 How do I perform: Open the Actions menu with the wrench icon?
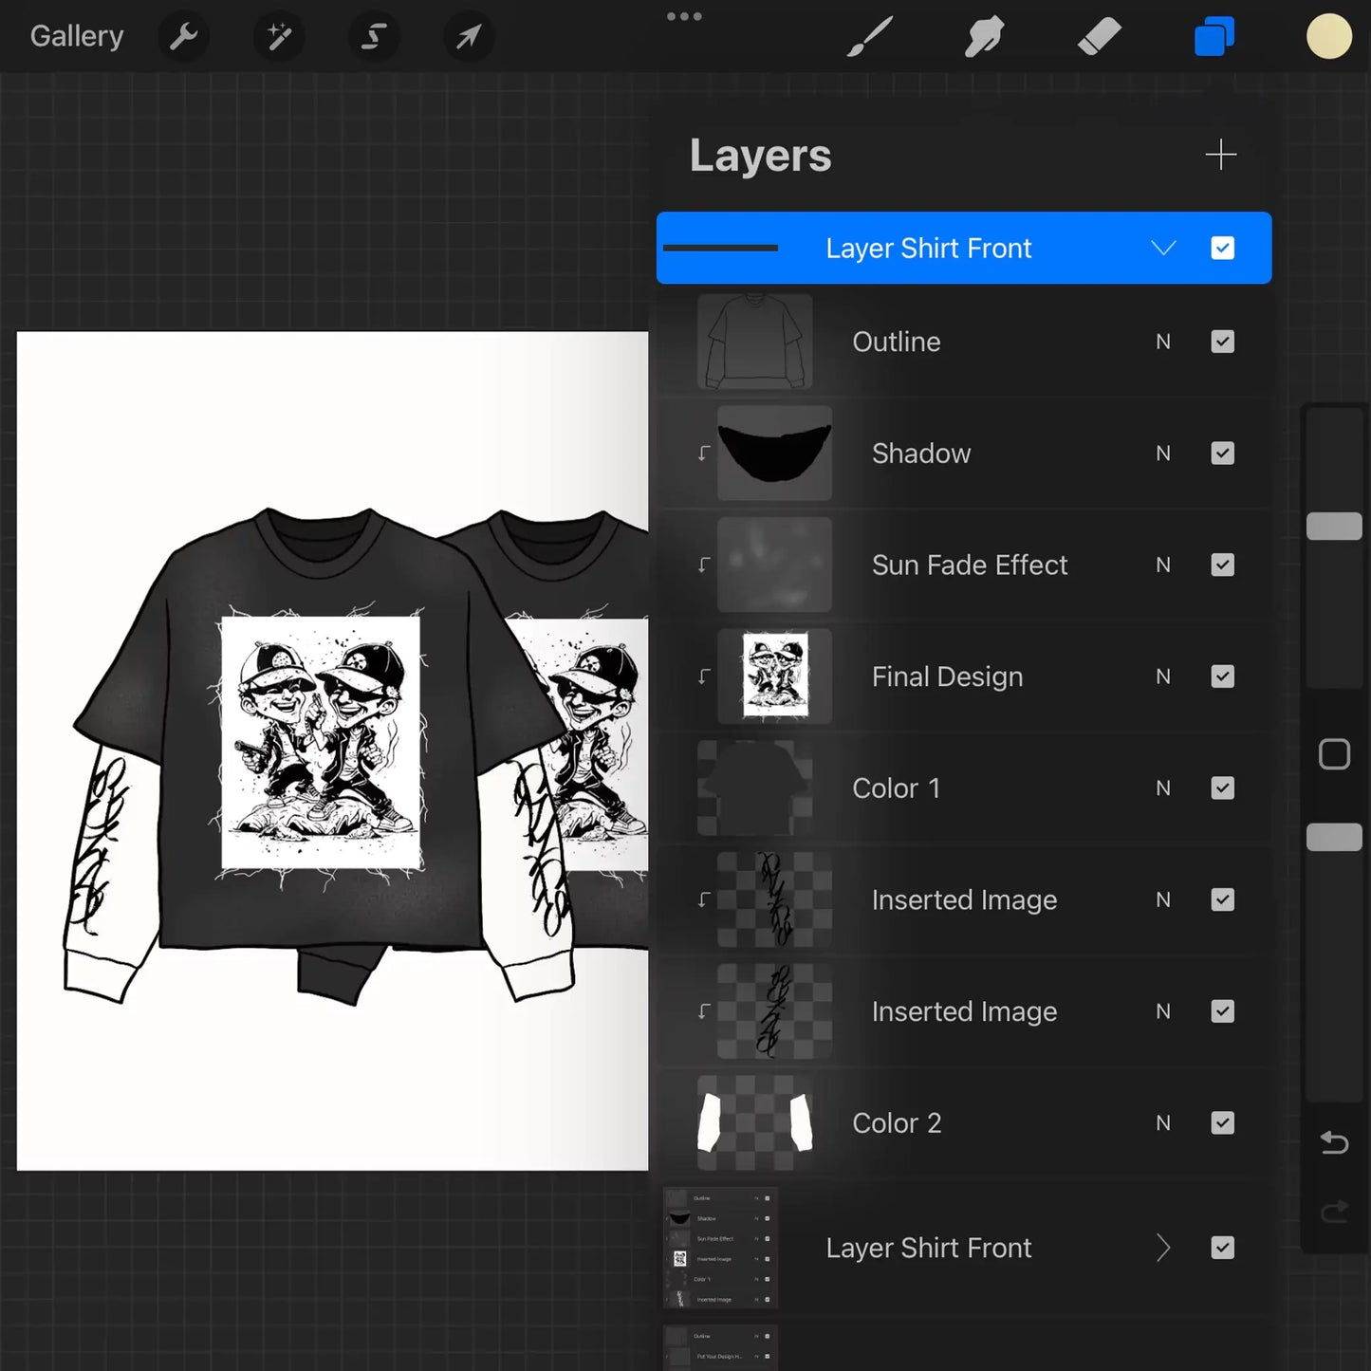[x=183, y=36]
